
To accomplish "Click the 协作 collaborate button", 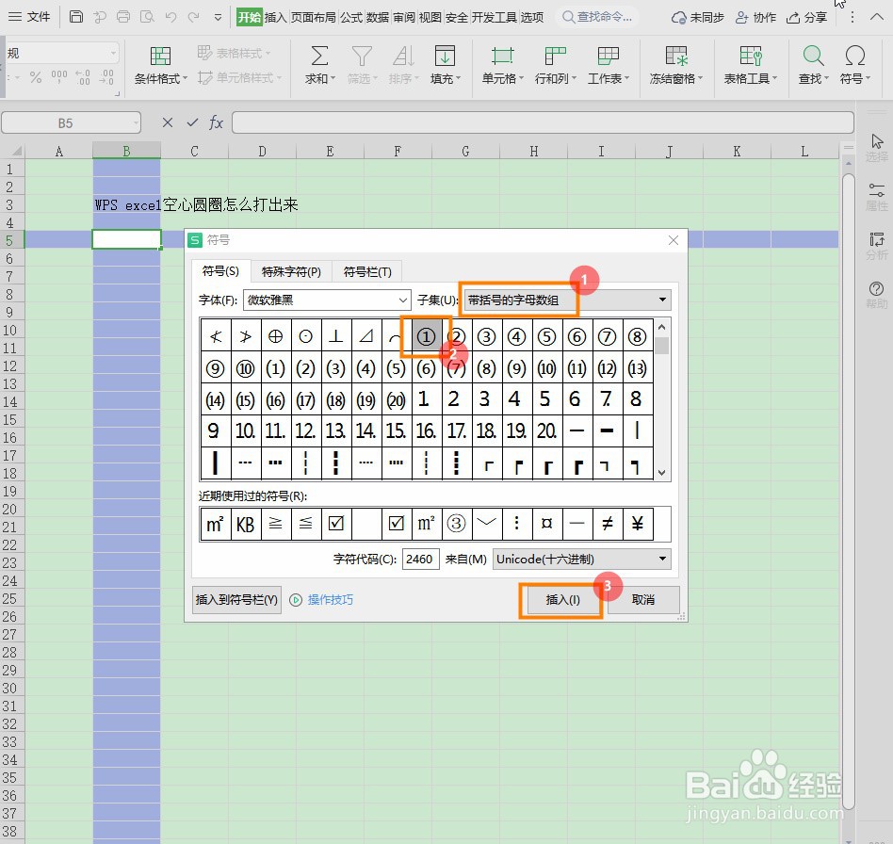I will point(755,18).
